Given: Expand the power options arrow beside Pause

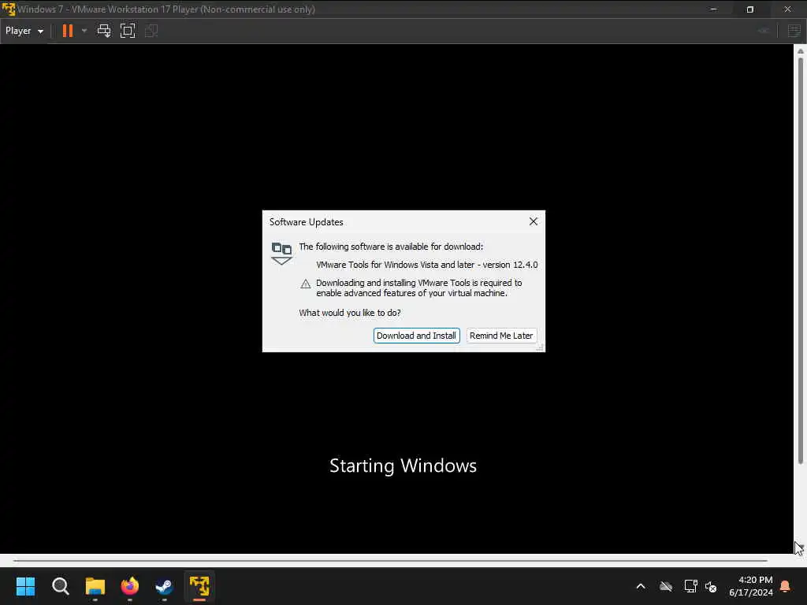Looking at the screenshot, I should 84,31.
